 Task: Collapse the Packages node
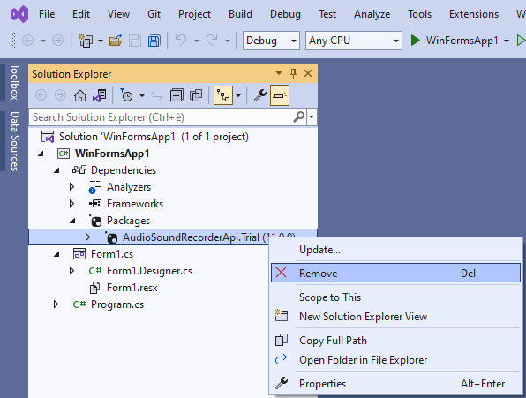tap(72, 221)
